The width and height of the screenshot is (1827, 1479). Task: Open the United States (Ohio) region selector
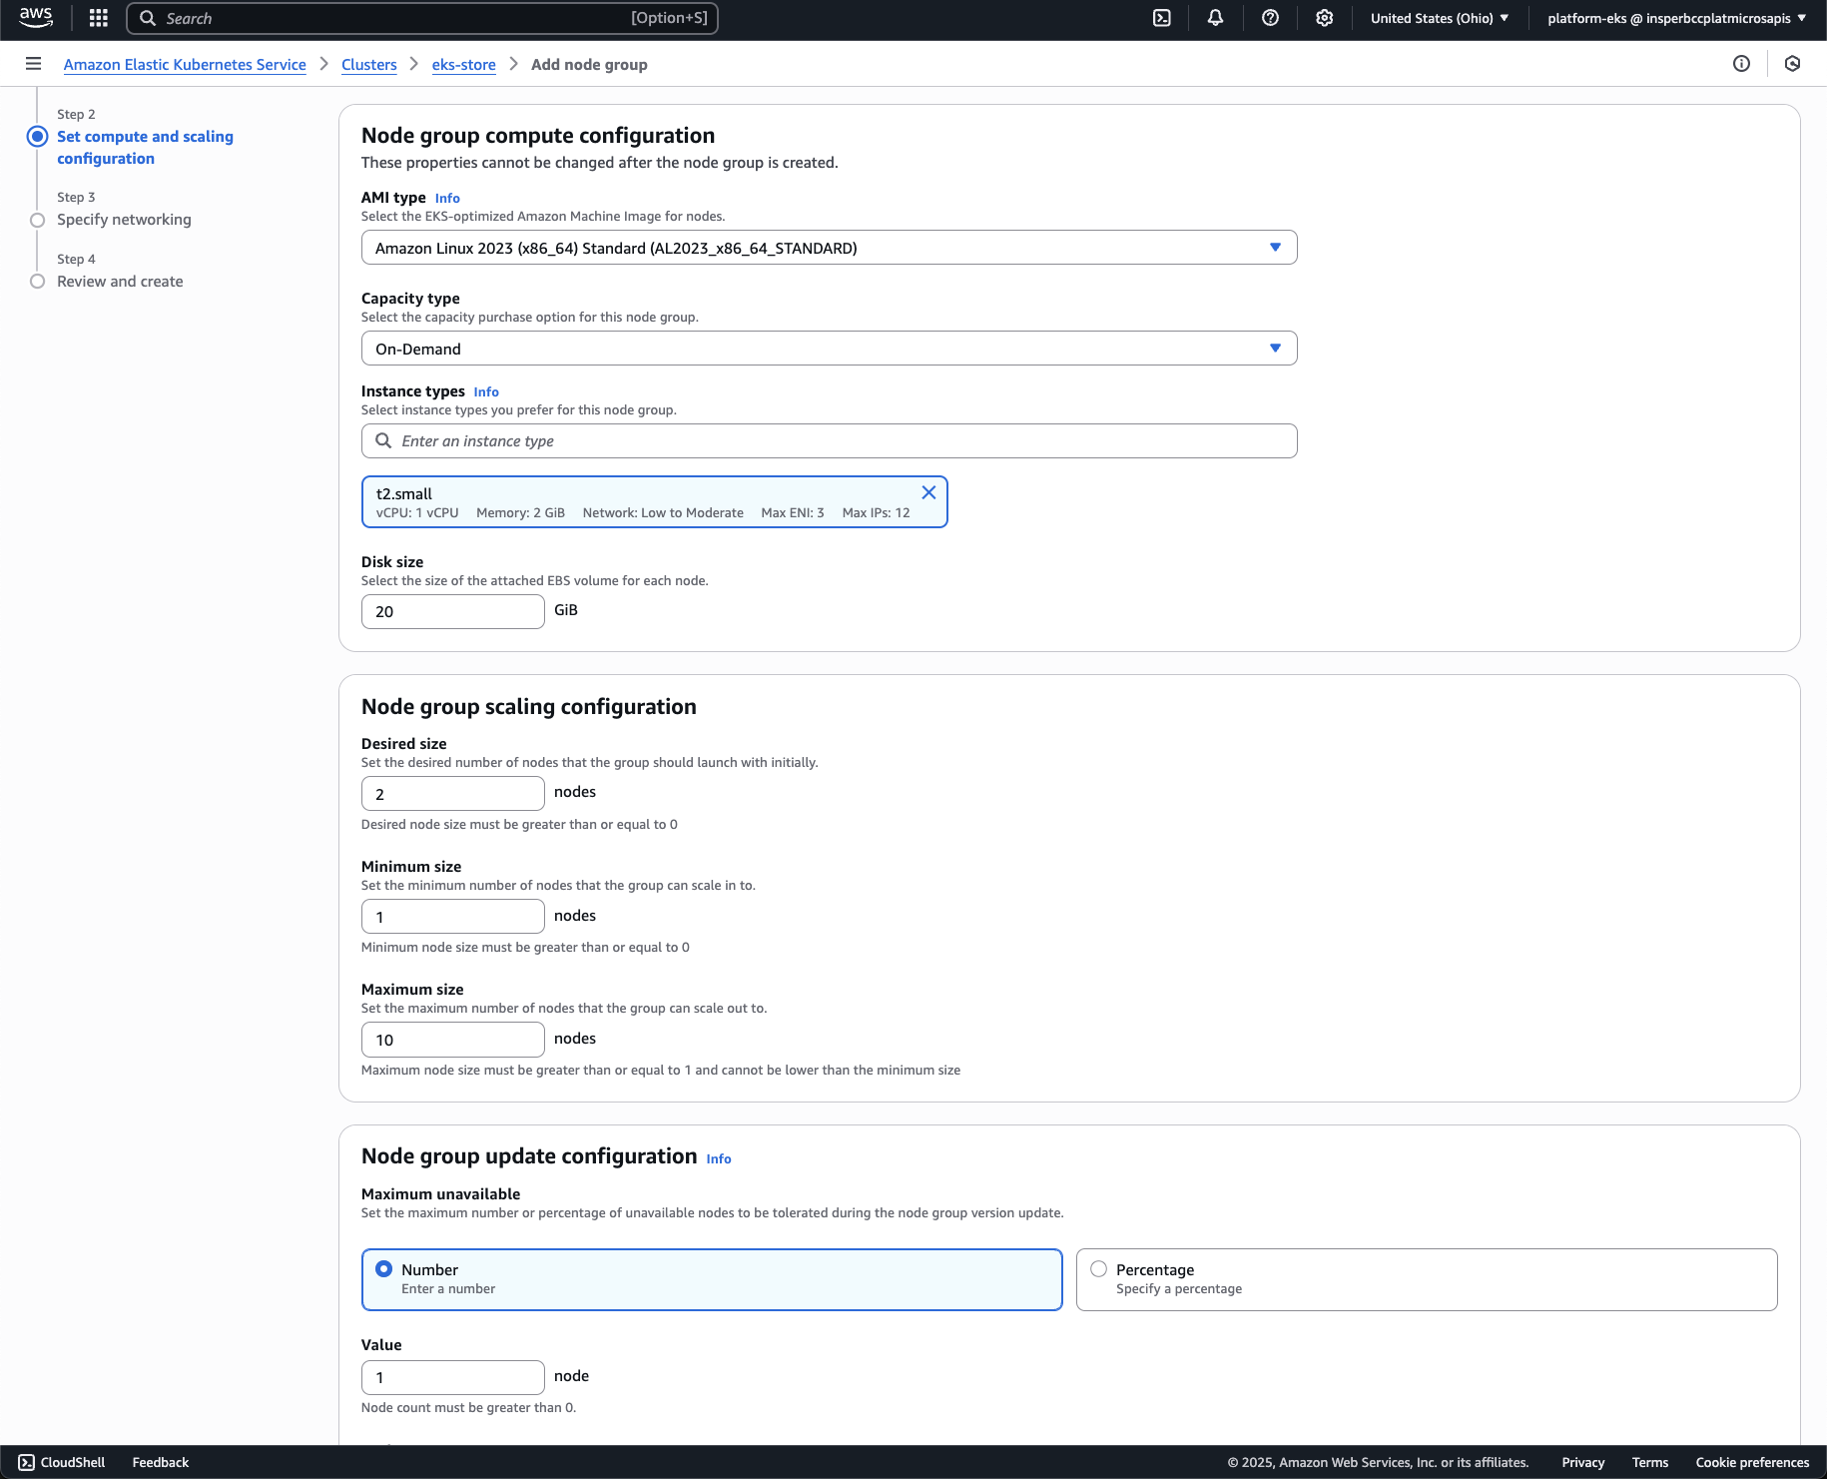point(1439,18)
